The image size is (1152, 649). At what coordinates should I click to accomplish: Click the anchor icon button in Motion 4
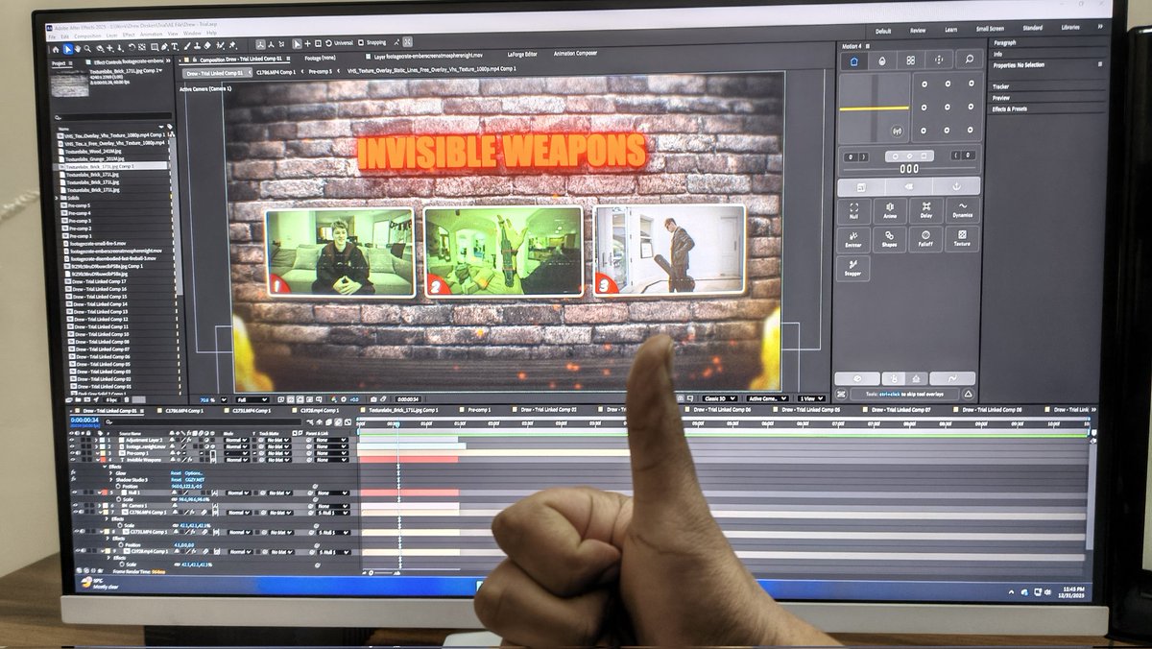coord(956,186)
